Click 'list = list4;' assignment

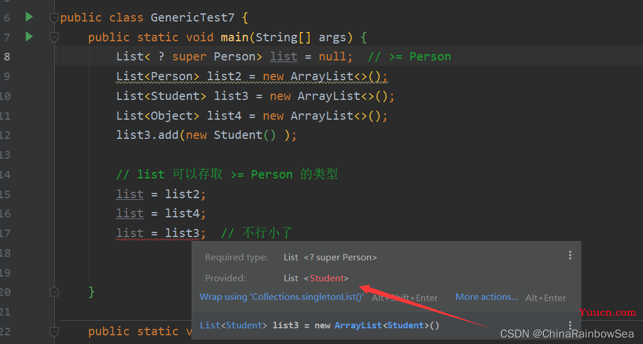(161, 213)
